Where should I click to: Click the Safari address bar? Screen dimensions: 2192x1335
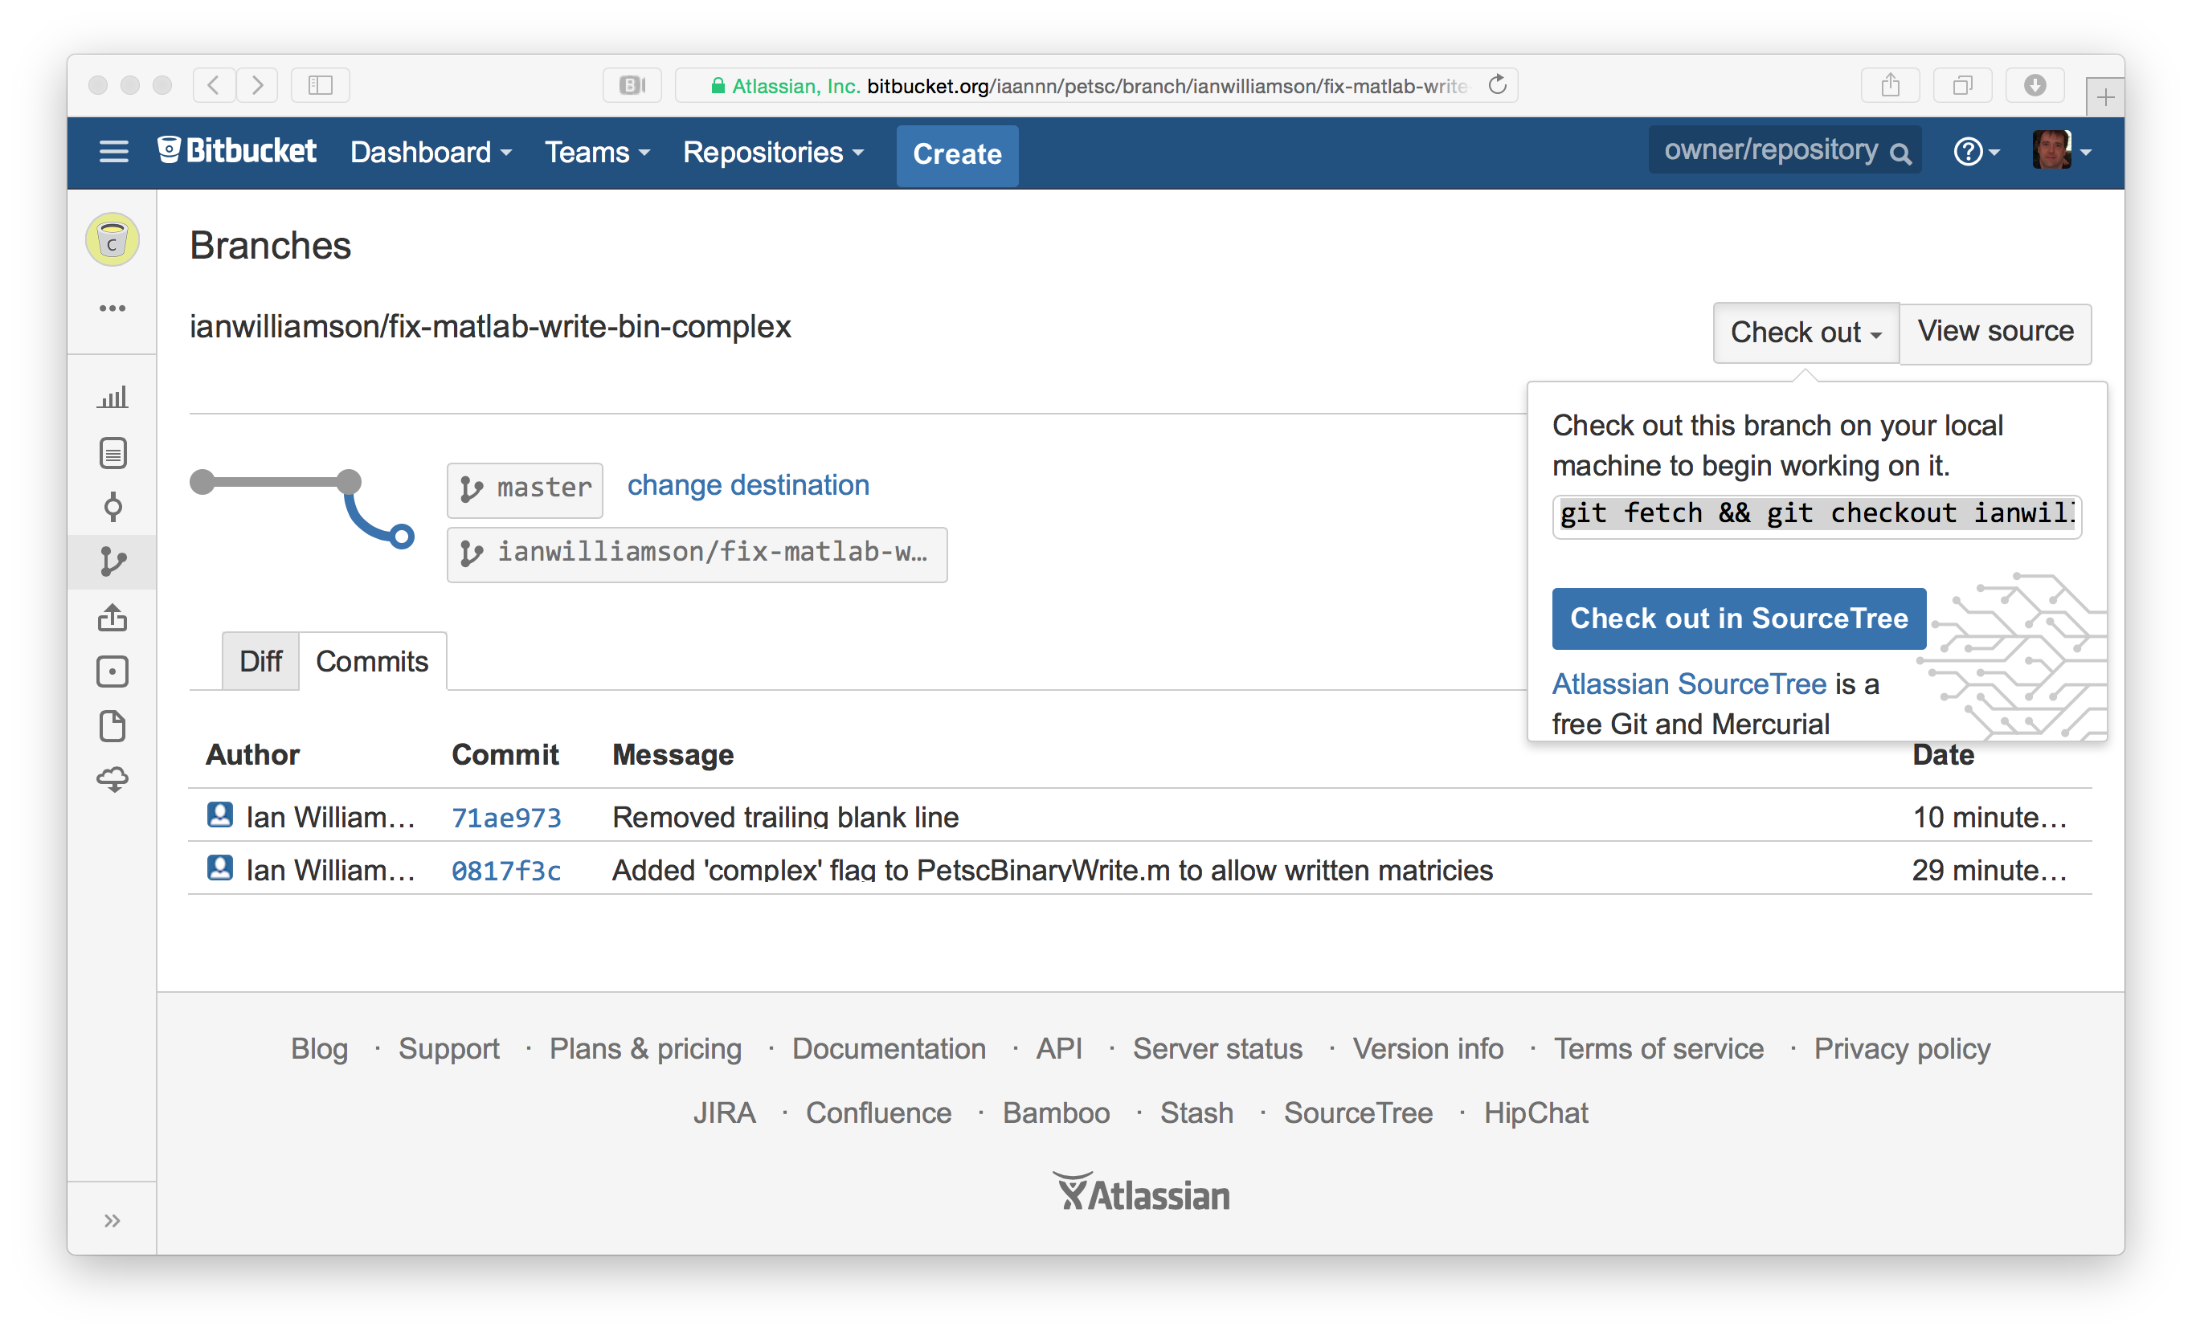pyautogui.click(x=1096, y=85)
